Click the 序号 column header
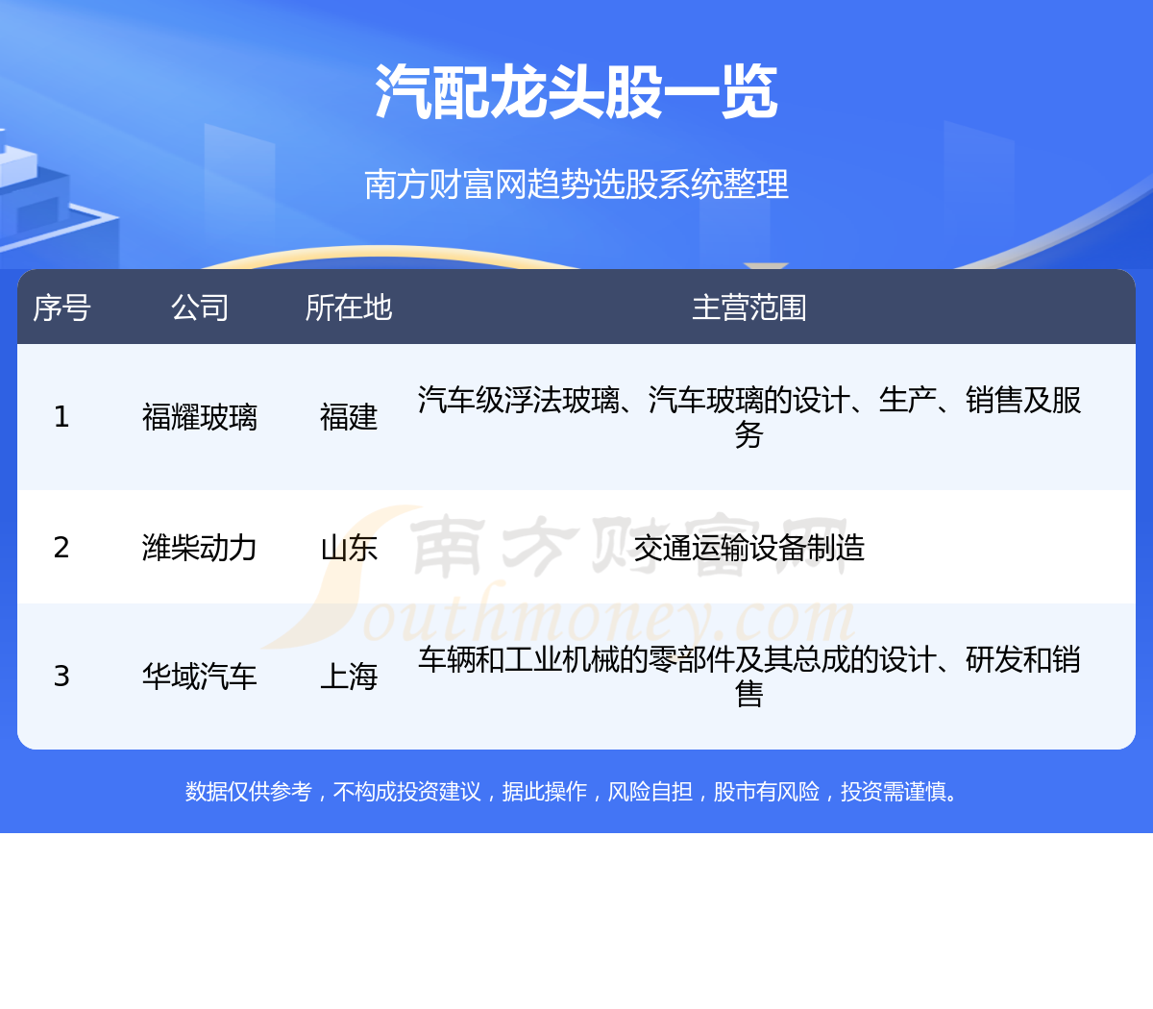This screenshot has height=1009, width=1153. click(x=61, y=308)
